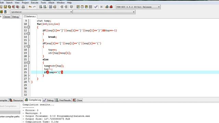Open the Search menu
The width and height of the screenshot is (219, 123).
coord(9,3)
